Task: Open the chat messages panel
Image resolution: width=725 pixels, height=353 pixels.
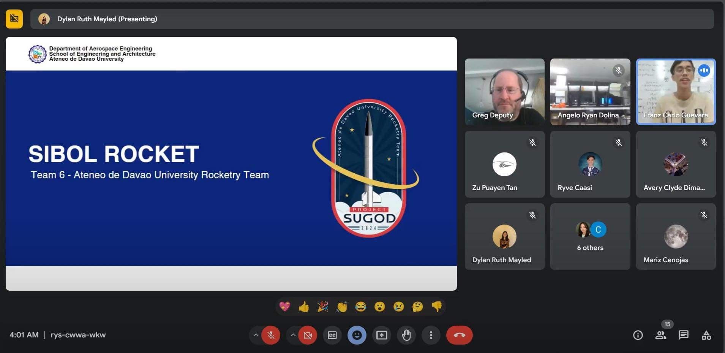Action: click(x=683, y=335)
